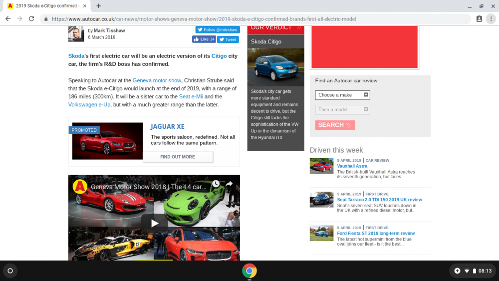
Task: Open Seat Tarraco 2.0 TDI review link
Action: (379, 200)
